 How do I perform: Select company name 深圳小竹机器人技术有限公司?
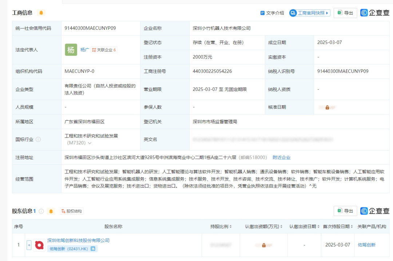pos(222,28)
